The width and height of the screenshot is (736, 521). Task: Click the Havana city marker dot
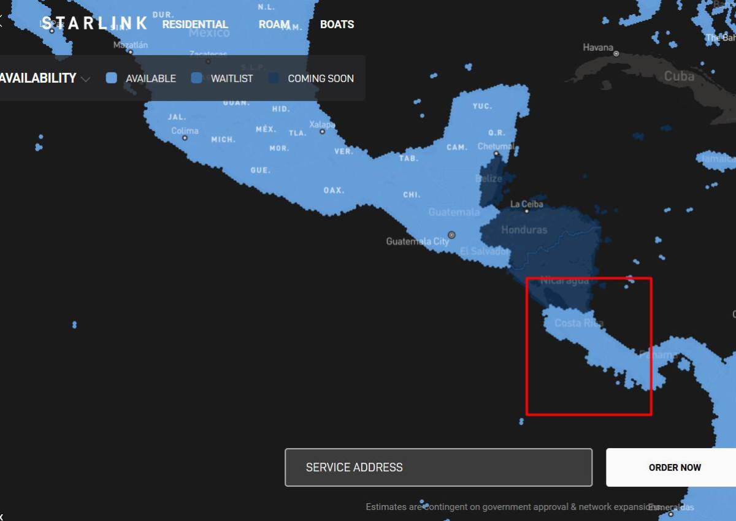(x=616, y=54)
